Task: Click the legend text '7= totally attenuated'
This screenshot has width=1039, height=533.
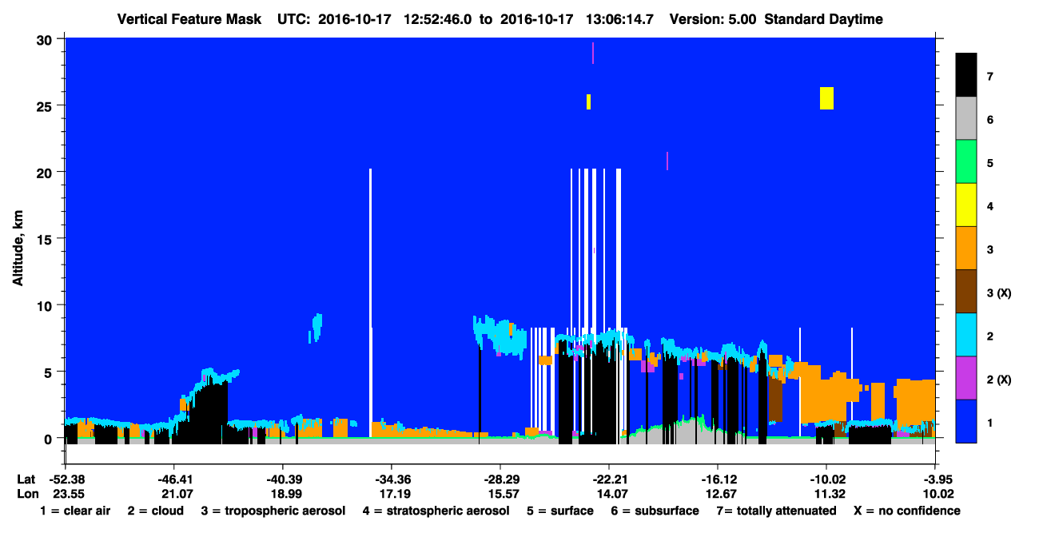Action: pyautogui.click(x=776, y=511)
